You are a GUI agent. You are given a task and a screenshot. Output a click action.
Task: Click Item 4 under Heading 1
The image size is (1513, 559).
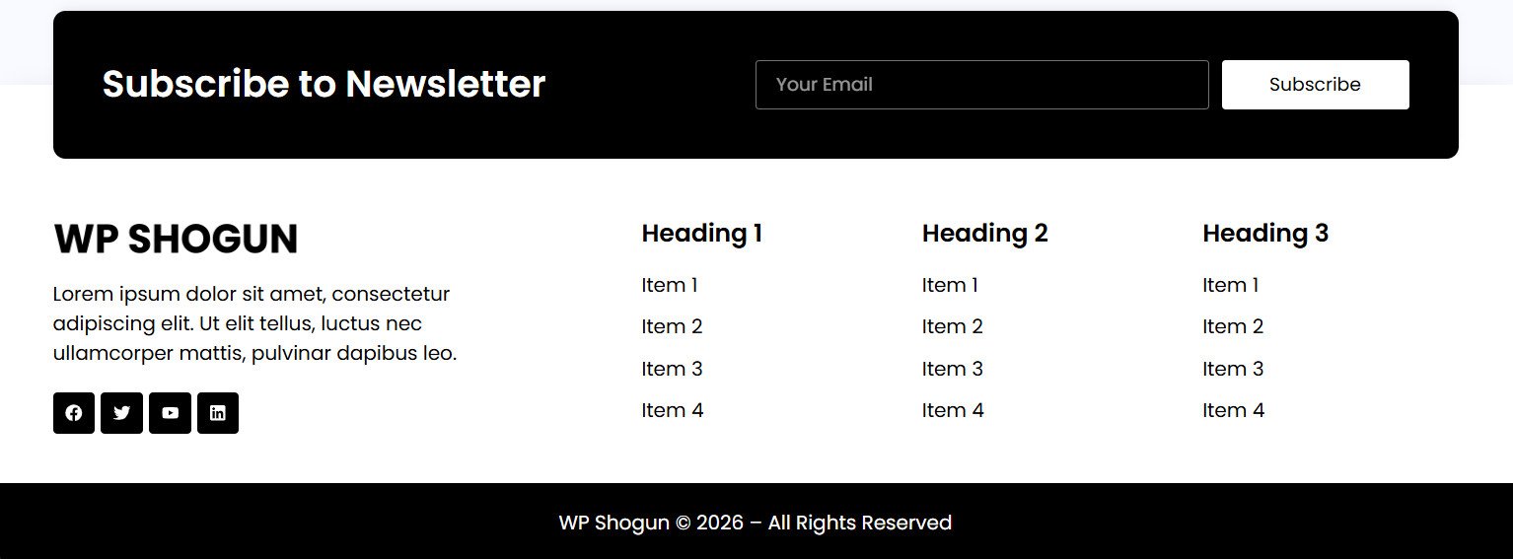(x=673, y=410)
